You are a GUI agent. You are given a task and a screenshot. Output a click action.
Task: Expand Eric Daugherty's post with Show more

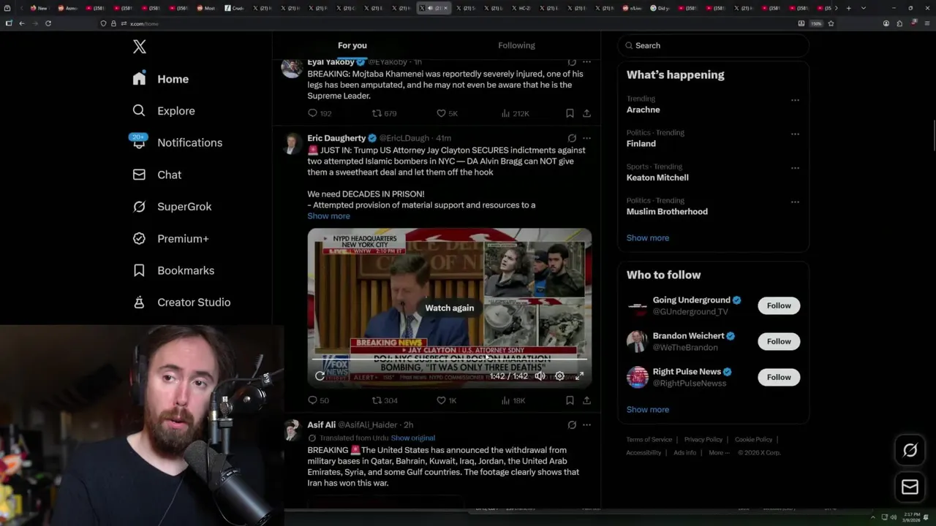click(x=328, y=216)
